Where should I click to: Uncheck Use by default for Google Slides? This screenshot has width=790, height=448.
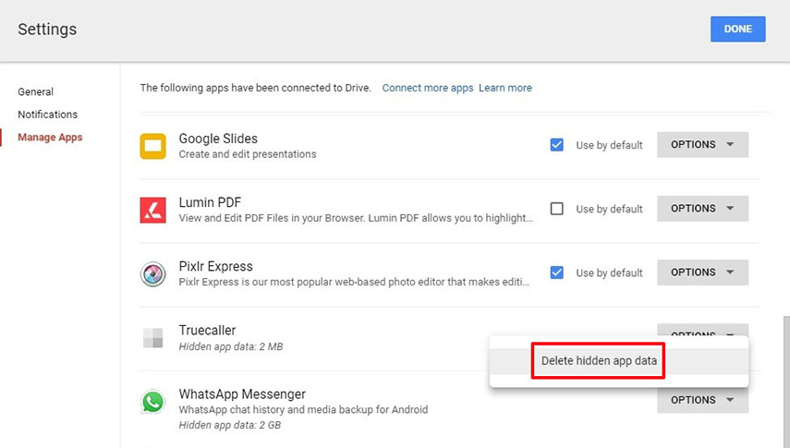557,145
